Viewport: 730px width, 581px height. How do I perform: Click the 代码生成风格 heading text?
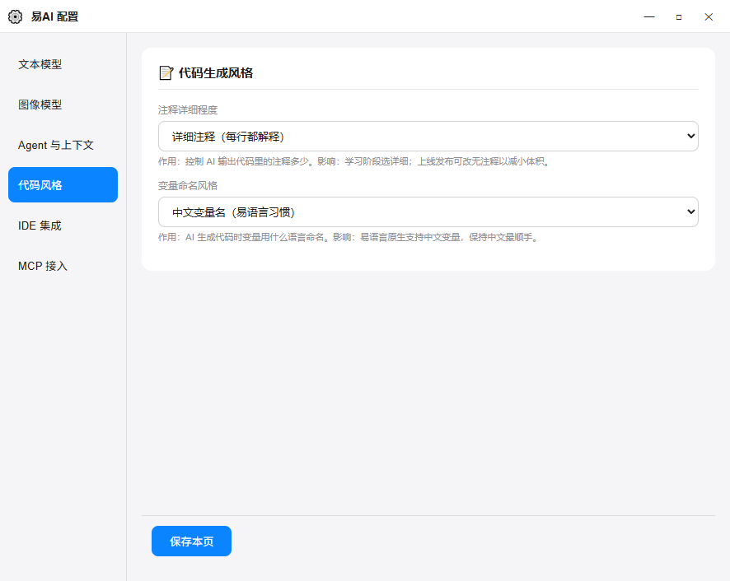tap(216, 73)
